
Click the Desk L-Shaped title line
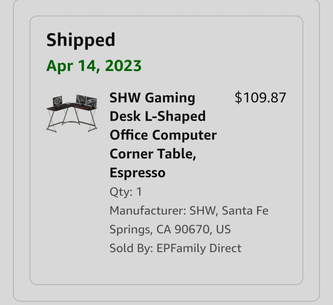pyautogui.click(x=158, y=116)
